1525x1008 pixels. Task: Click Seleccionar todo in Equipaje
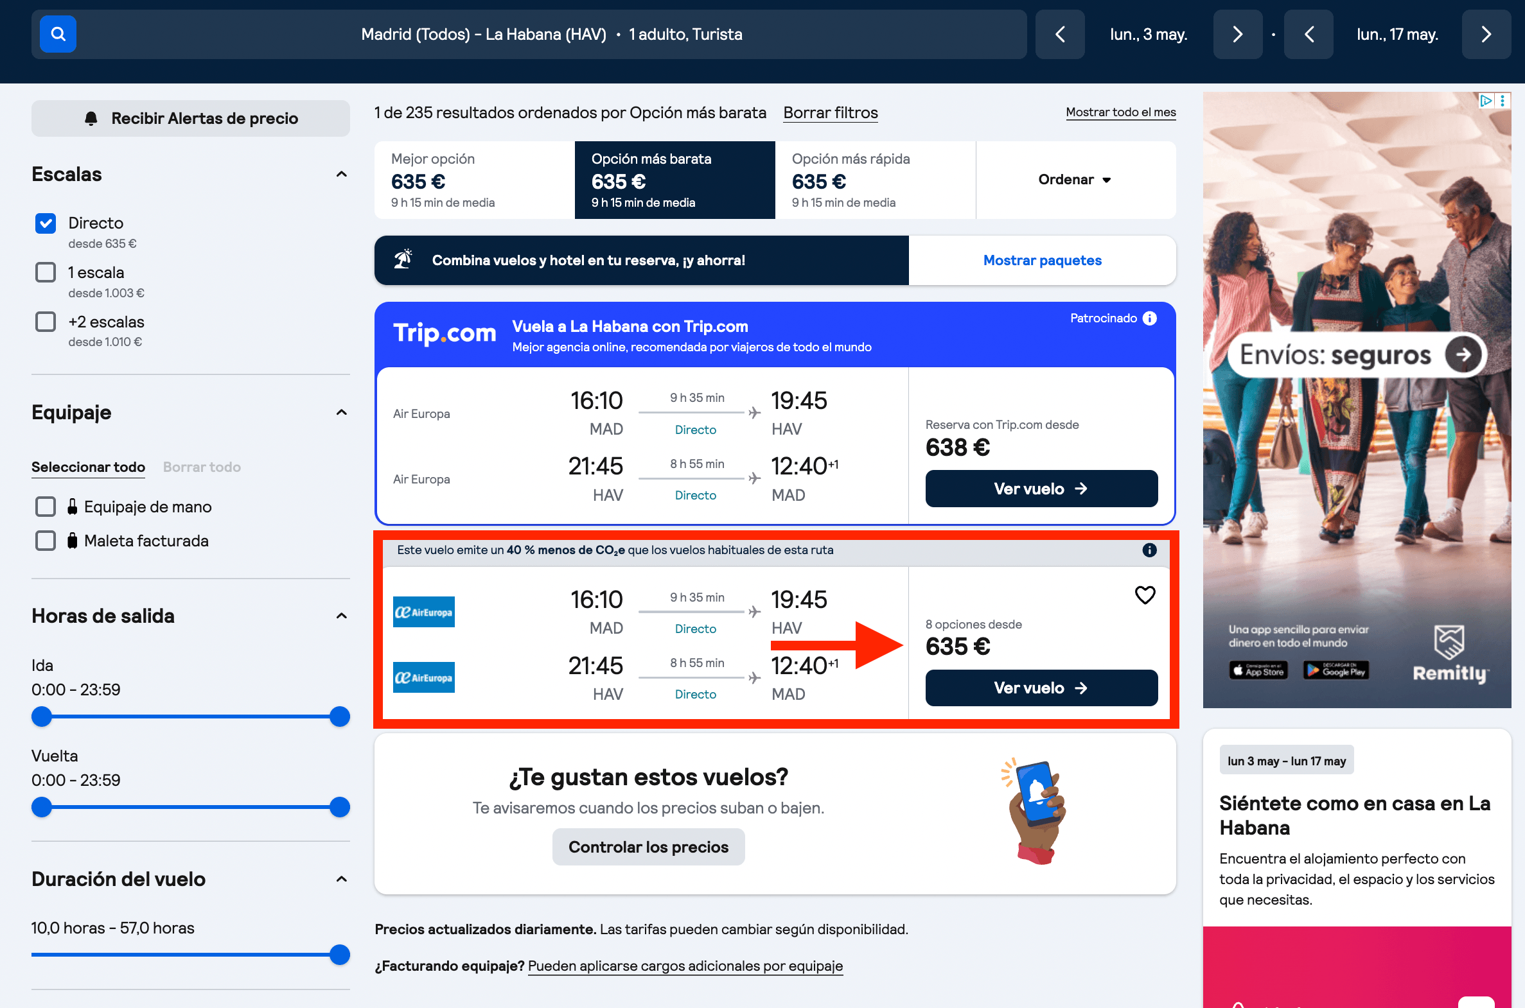pos(88,467)
